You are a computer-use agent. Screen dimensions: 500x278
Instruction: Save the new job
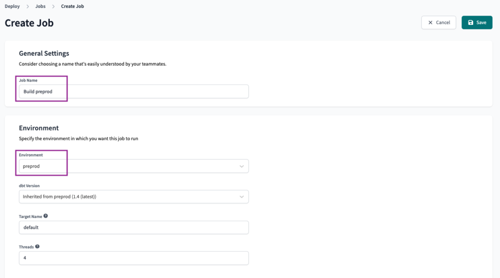[x=477, y=22]
